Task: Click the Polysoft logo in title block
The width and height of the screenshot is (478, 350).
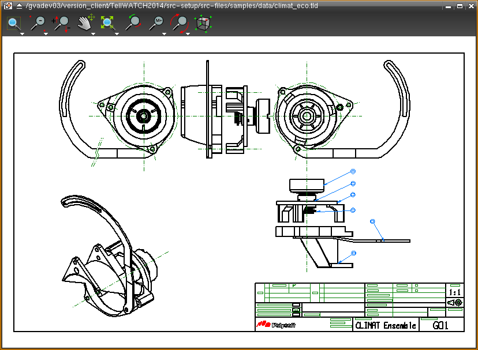Action: [276, 325]
